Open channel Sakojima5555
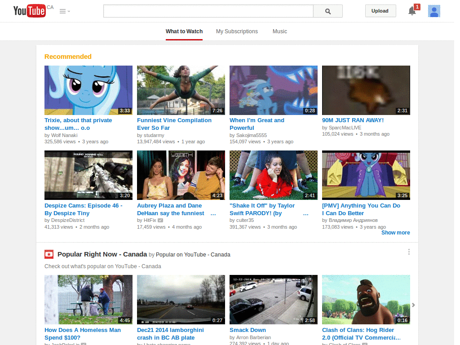460x345 pixels. point(252,135)
